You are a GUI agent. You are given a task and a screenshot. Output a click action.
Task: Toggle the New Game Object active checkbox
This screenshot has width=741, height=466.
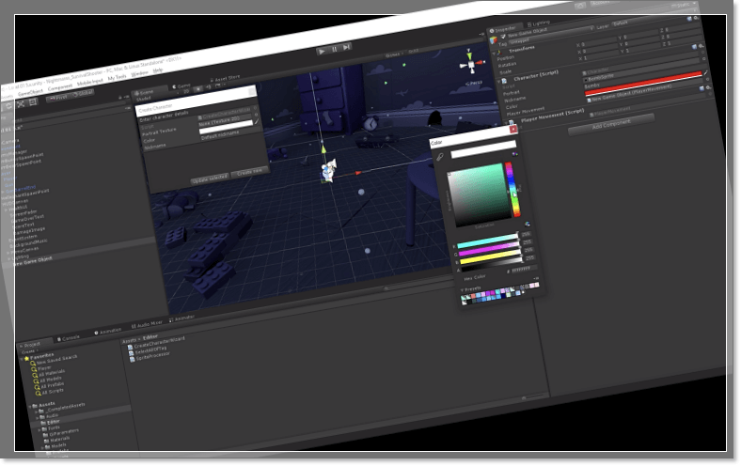pos(503,37)
